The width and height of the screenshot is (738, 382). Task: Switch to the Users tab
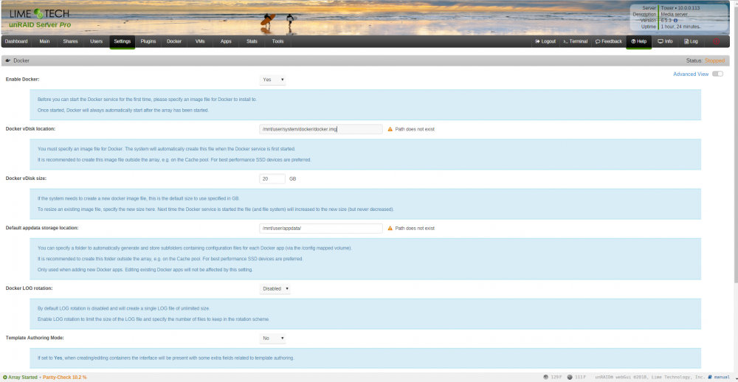(x=96, y=41)
